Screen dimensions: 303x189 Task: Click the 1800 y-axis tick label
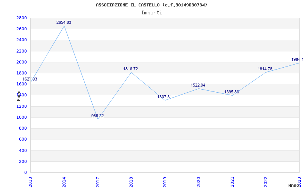tap(22, 73)
